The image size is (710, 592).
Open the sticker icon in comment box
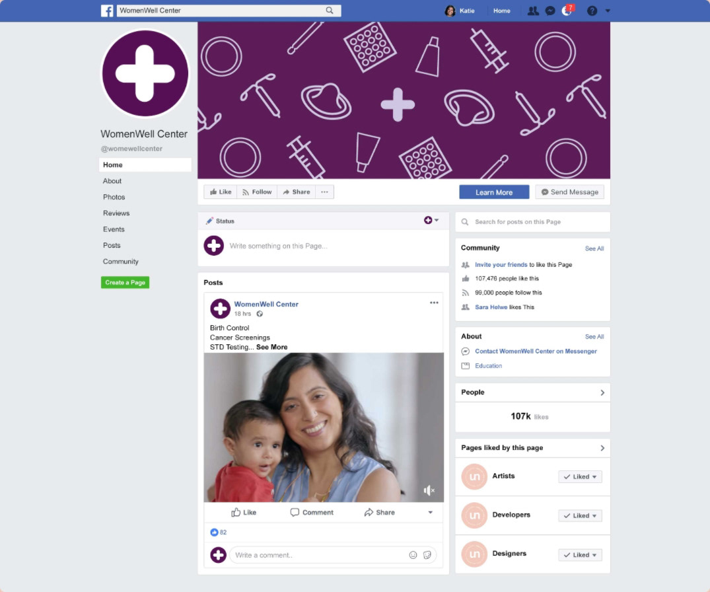(427, 555)
